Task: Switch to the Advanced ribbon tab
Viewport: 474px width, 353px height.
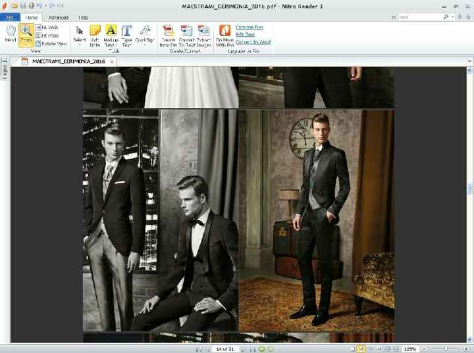Action: [58, 17]
